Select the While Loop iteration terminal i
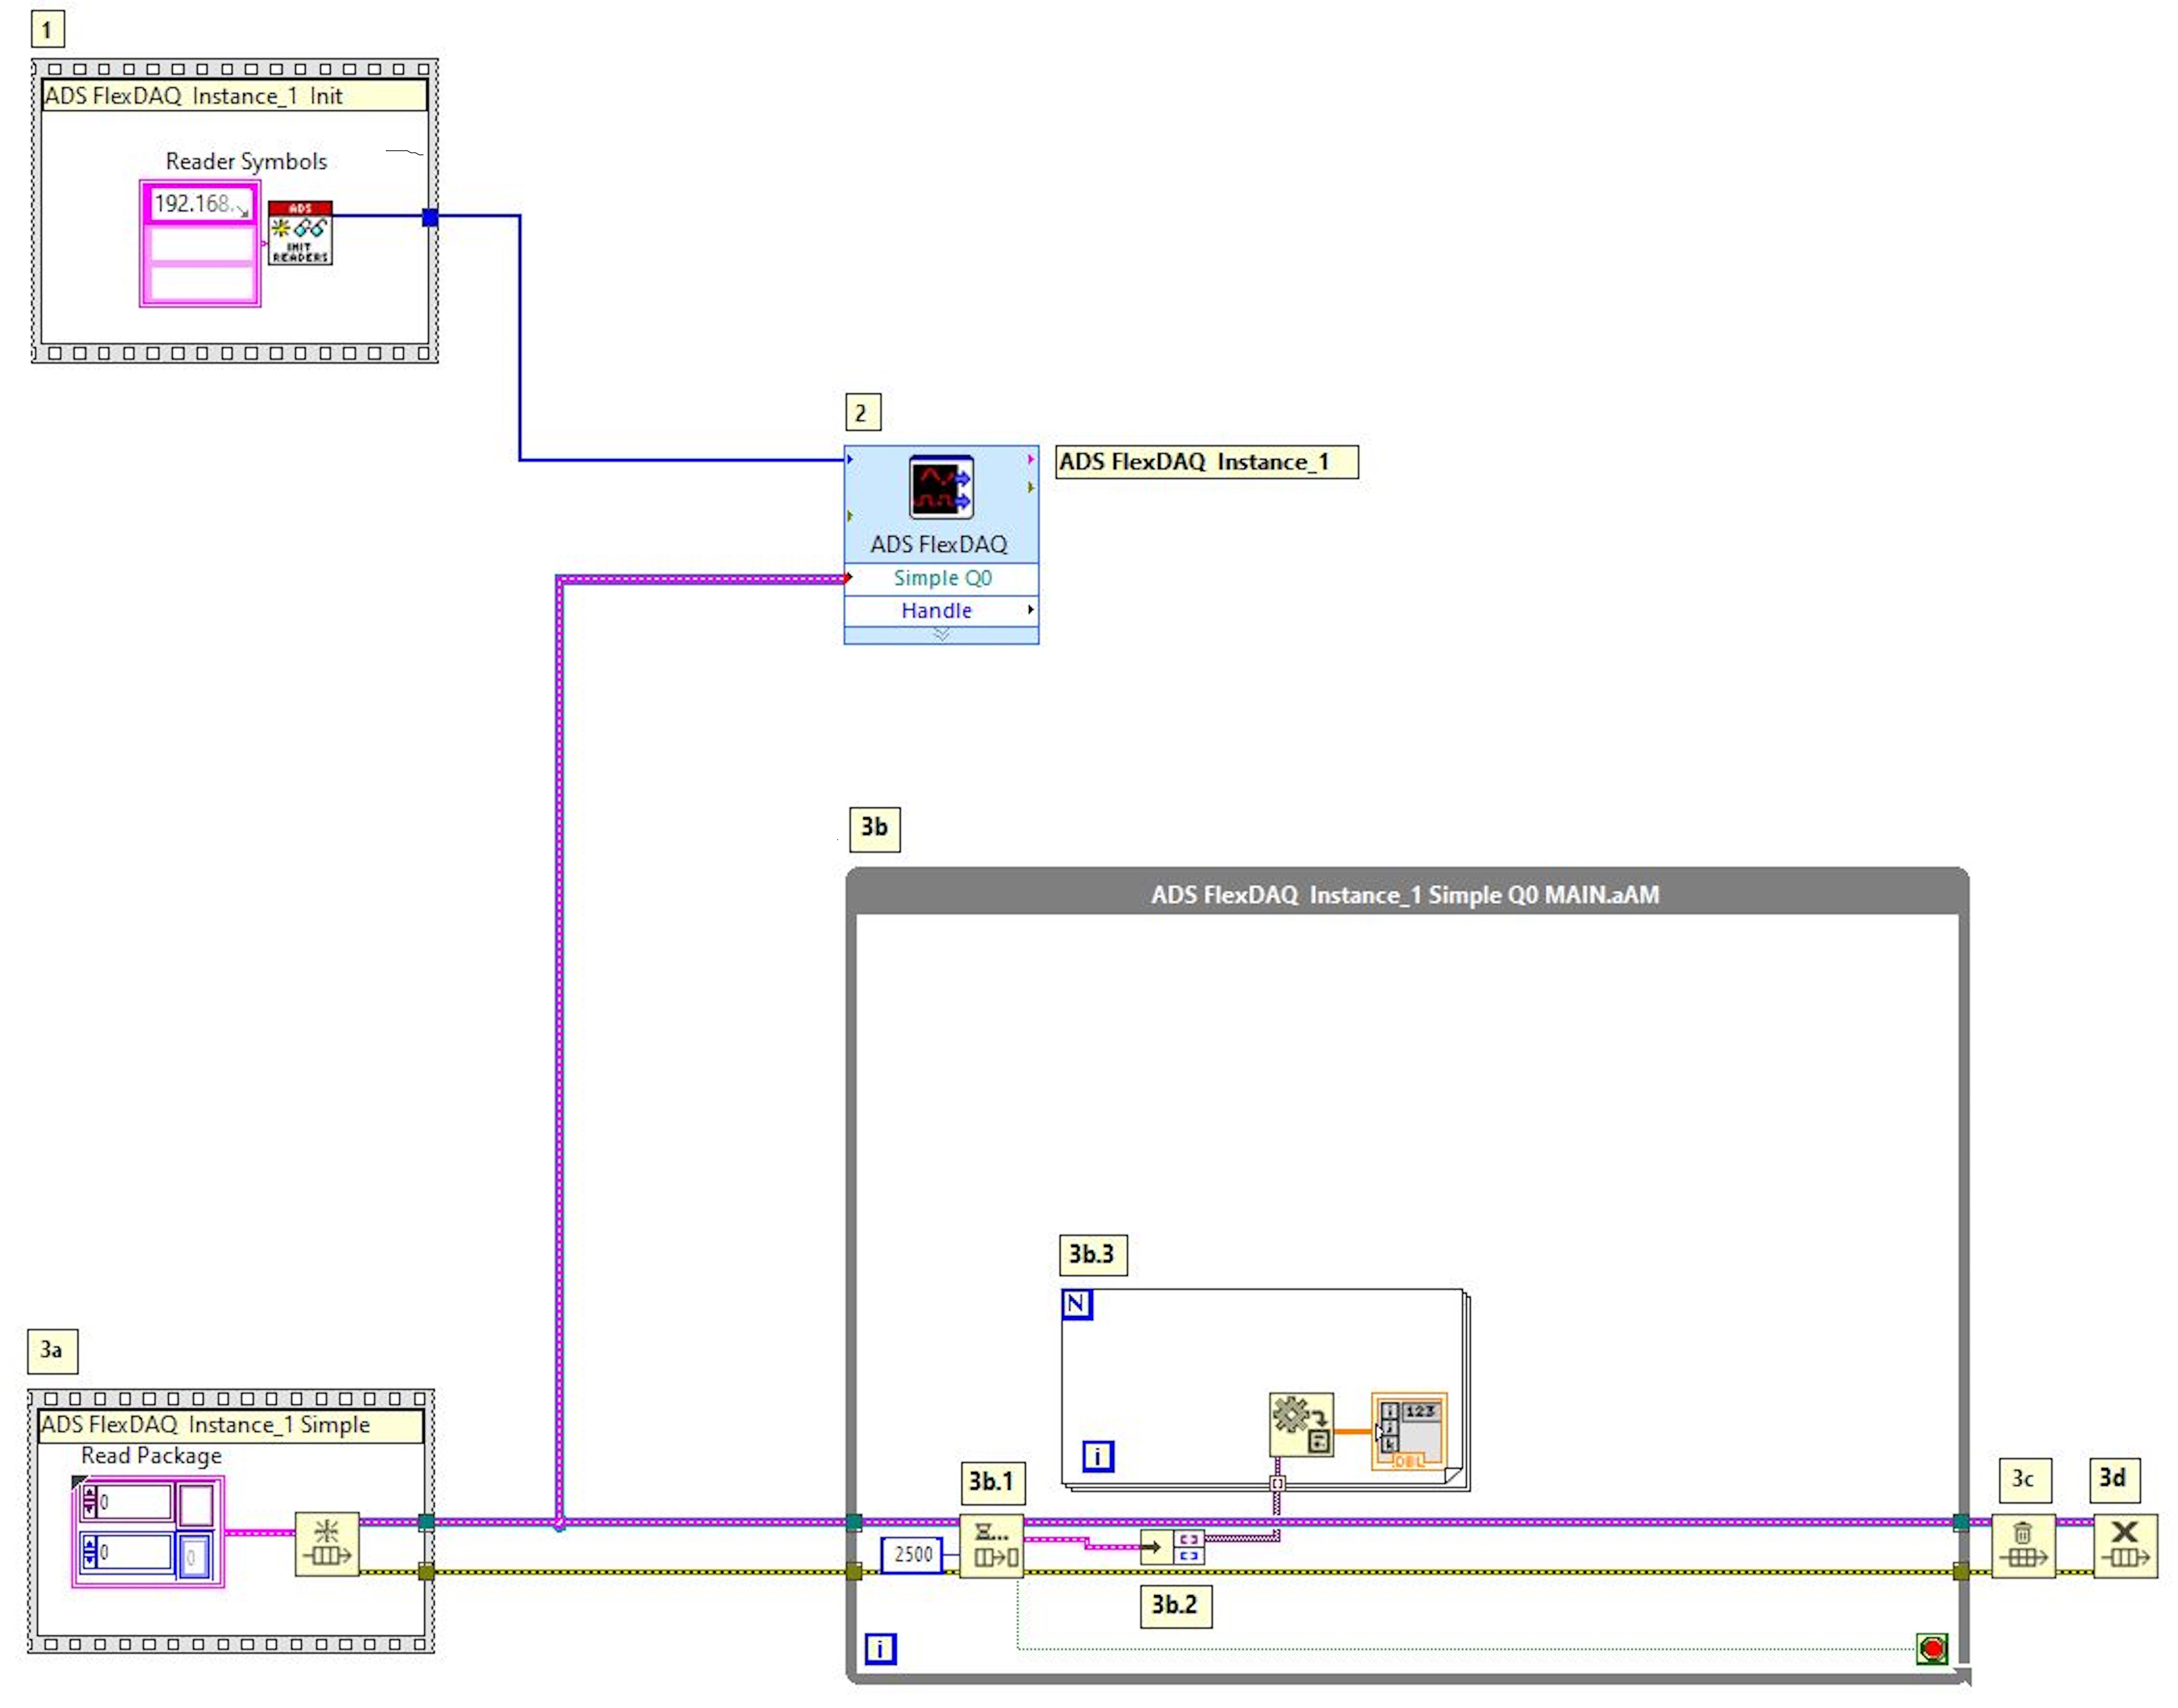 click(x=880, y=1649)
